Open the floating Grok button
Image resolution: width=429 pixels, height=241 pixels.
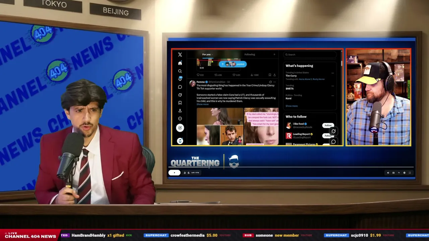pos(333,131)
